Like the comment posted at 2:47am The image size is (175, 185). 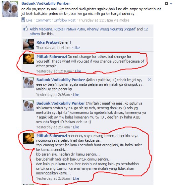(x=76, y=127)
